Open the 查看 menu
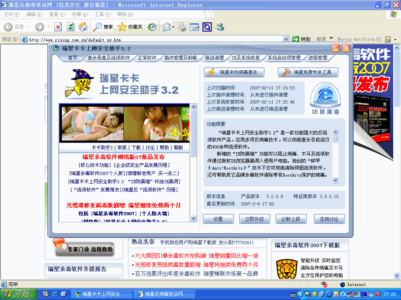This screenshot has height=300, width=401. tap(57, 14)
